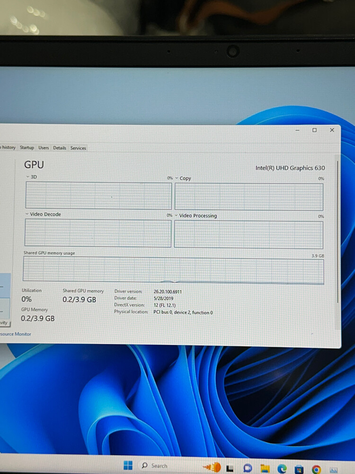355x474 pixels.
Task: Switch to the Users tab
Action: (x=44, y=148)
